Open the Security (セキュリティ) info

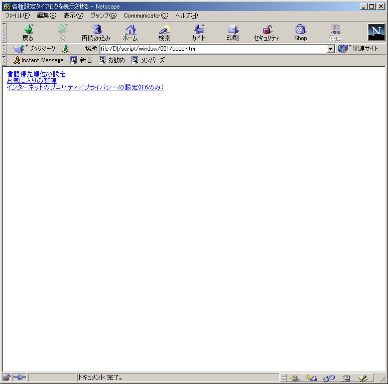click(267, 33)
